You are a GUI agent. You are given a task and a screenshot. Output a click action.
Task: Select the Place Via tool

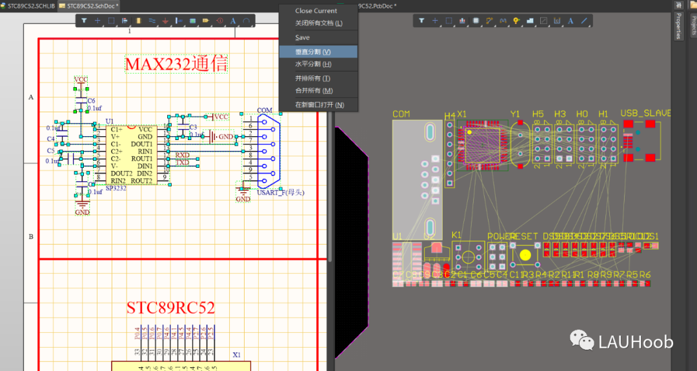516,21
